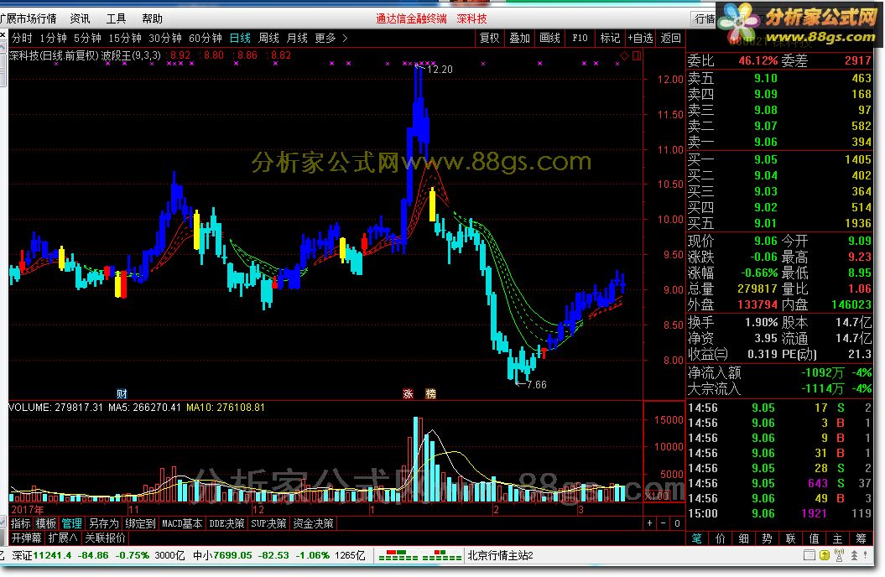Toggle the 开弹幕 option

(x=26, y=538)
